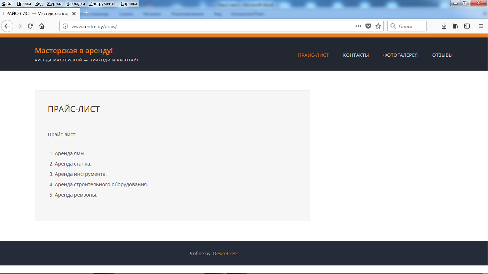Bookmark this page with the star icon
The width and height of the screenshot is (488, 274).
378,26
